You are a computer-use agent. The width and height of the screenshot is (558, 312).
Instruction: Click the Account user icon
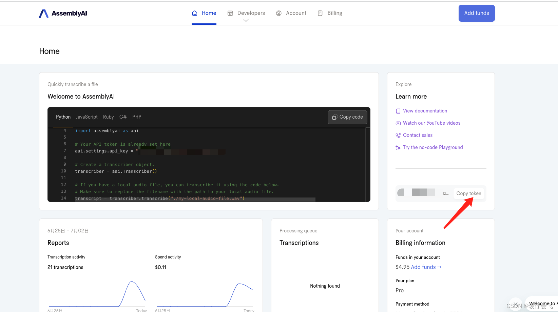[x=279, y=13]
